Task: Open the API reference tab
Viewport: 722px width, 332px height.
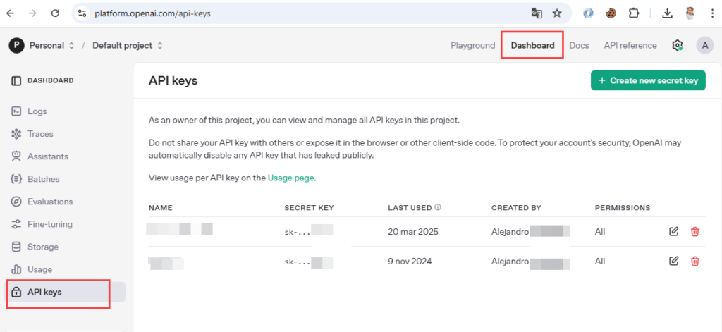Action: tap(630, 46)
